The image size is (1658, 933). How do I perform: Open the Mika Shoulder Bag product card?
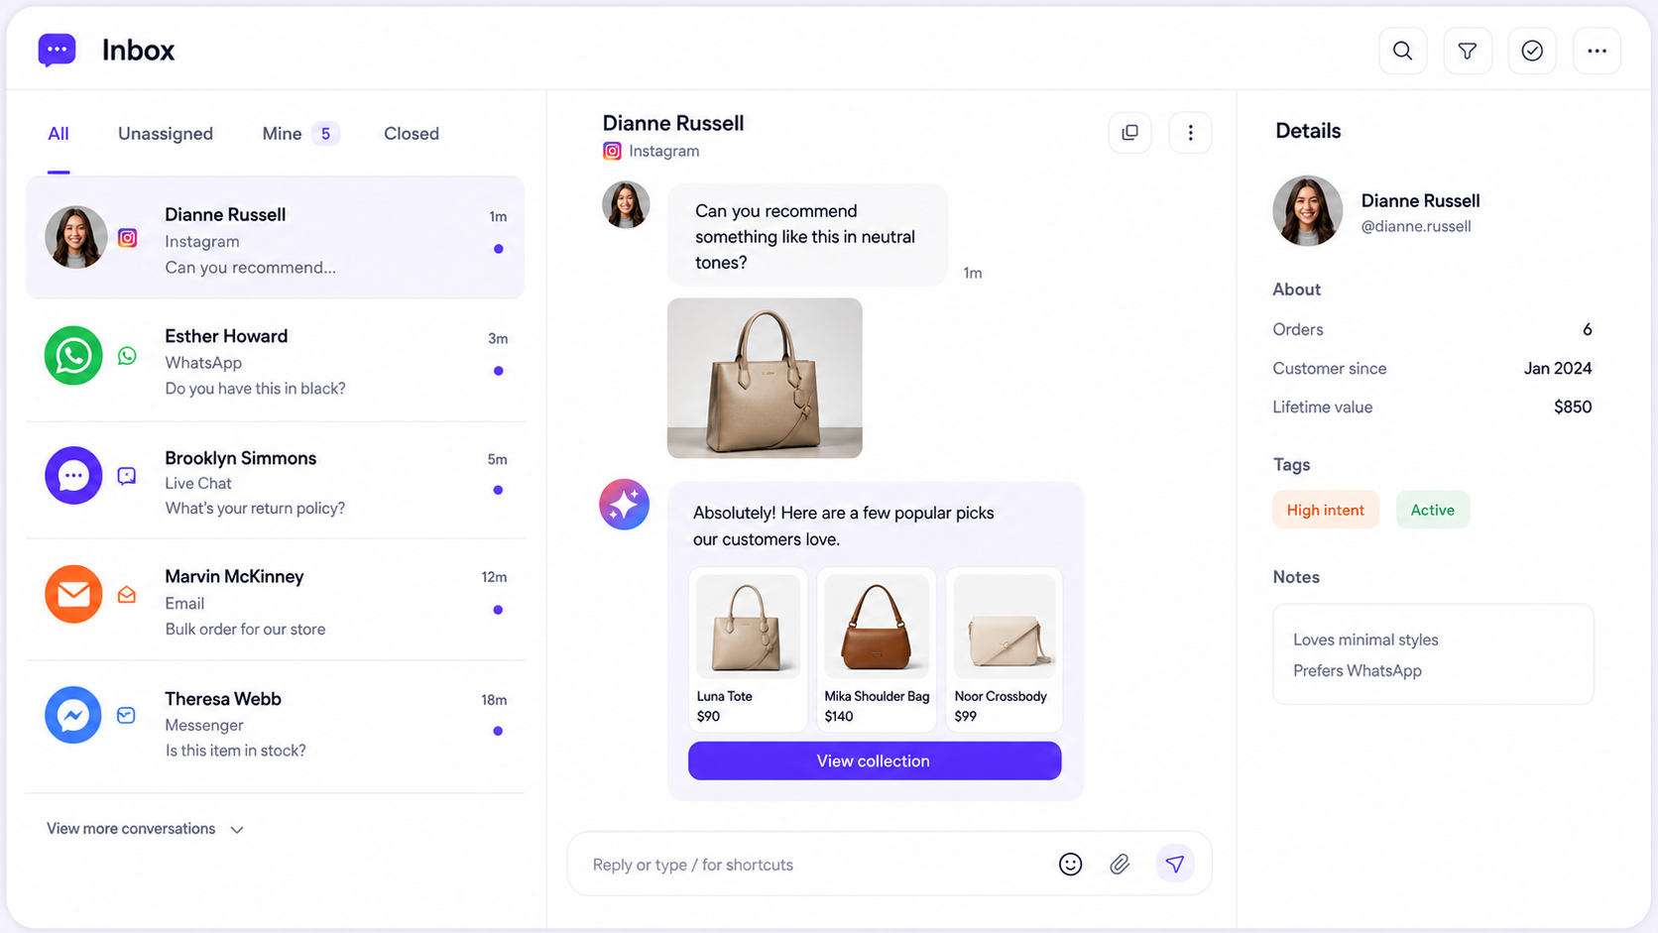877,649
